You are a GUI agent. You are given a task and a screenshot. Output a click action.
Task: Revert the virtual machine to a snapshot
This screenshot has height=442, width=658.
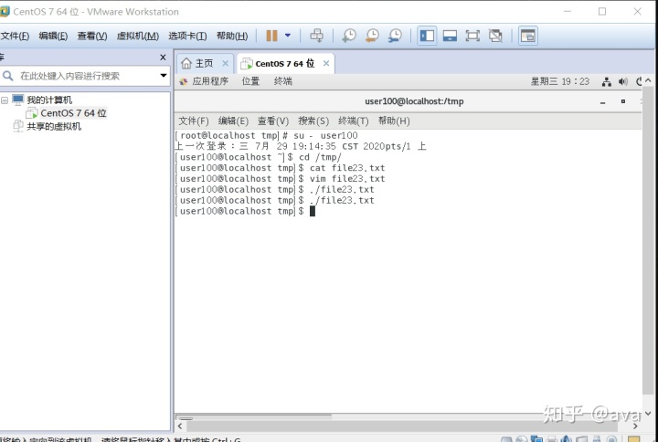[x=372, y=36]
